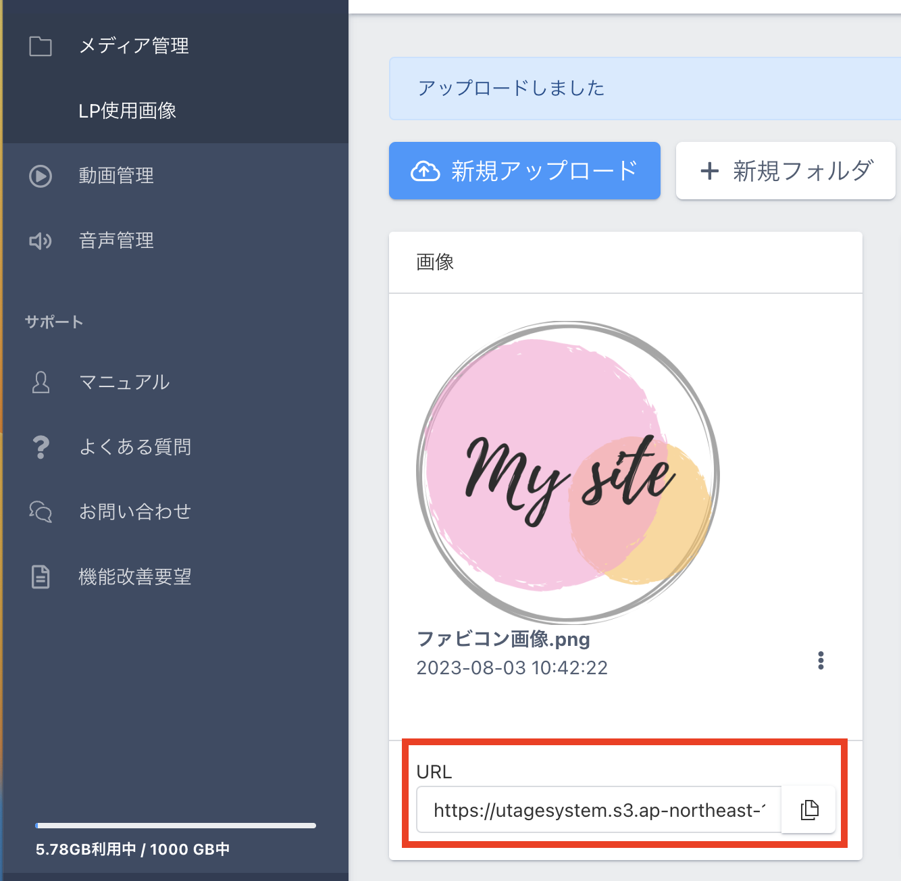Open the メディア管理 menu item
Viewport: 901px width, 881px height.
click(134, 46)
